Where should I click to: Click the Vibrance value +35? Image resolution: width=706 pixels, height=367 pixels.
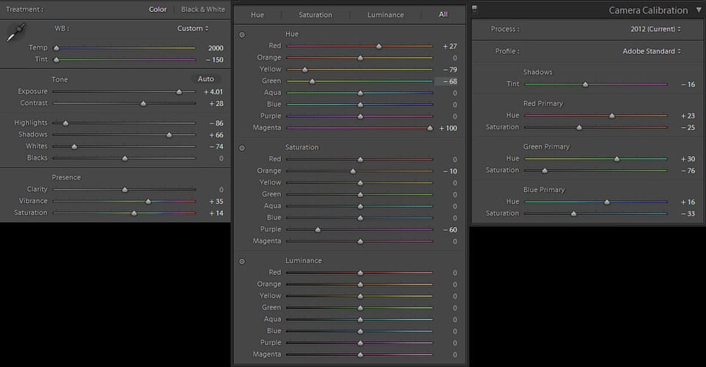pyautogui.click(x=216, y=202)
